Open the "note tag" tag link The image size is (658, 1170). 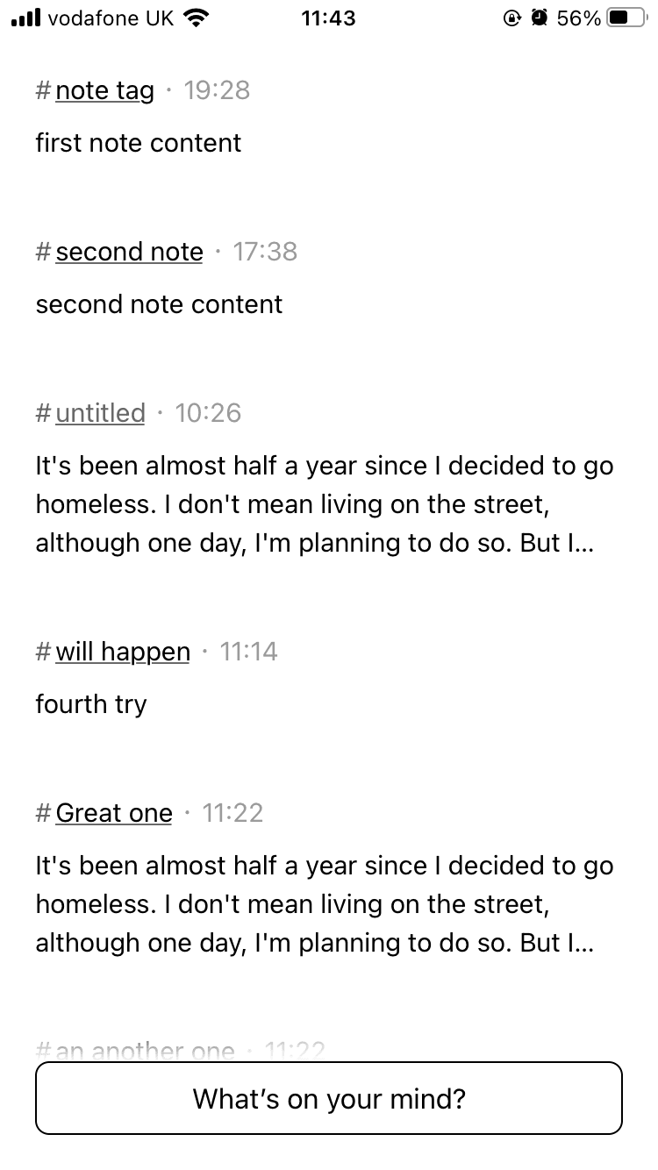(x=104, y=90)
